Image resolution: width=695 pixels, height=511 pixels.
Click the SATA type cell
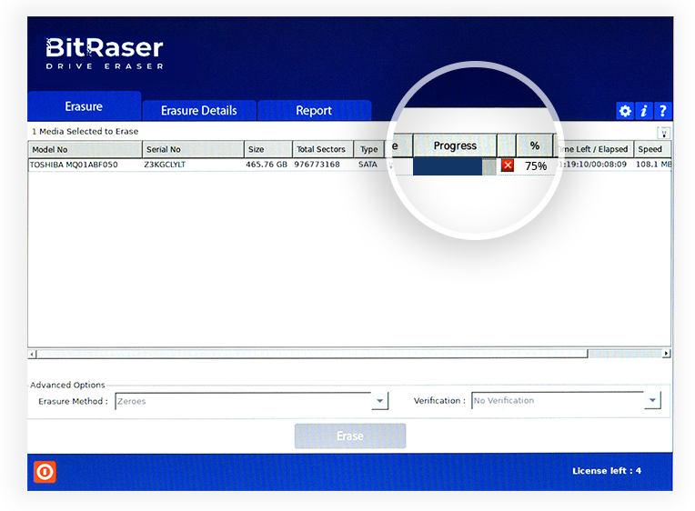tap(368, 165)
